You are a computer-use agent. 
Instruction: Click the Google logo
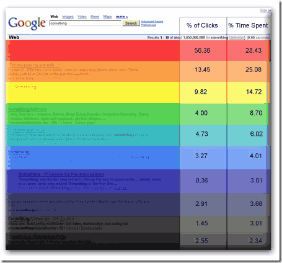[x=27, y=23]
